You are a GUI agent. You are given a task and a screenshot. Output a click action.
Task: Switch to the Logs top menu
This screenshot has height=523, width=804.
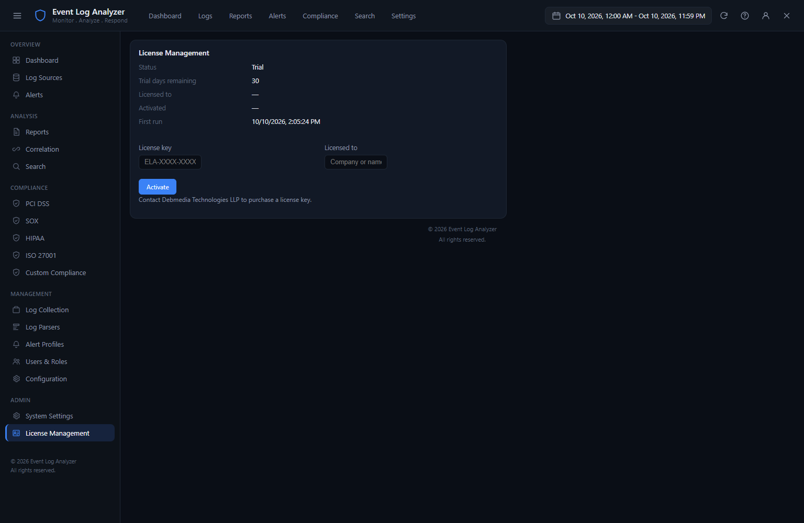point(205,16)
